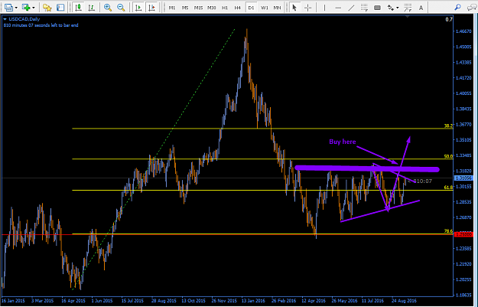Switch to H4 timeframe
The height and width of the screenshot is (307, 478).
click(238, 8)
